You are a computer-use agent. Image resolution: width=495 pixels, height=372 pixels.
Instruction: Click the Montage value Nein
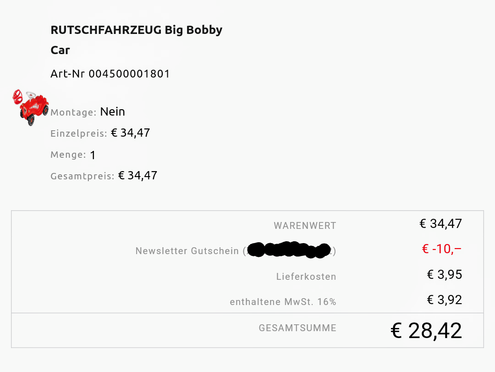click(112, 111)
